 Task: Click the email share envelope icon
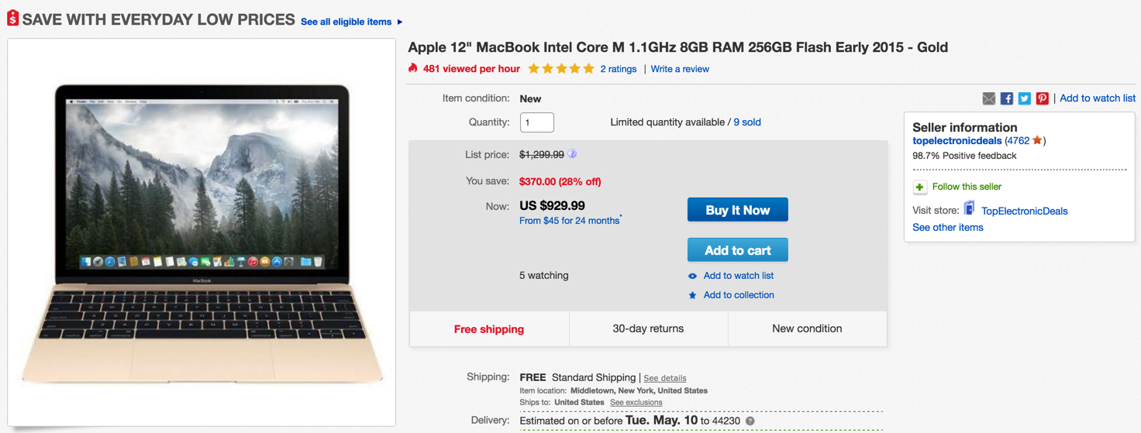pyautogui.click(x=989, y=98)
